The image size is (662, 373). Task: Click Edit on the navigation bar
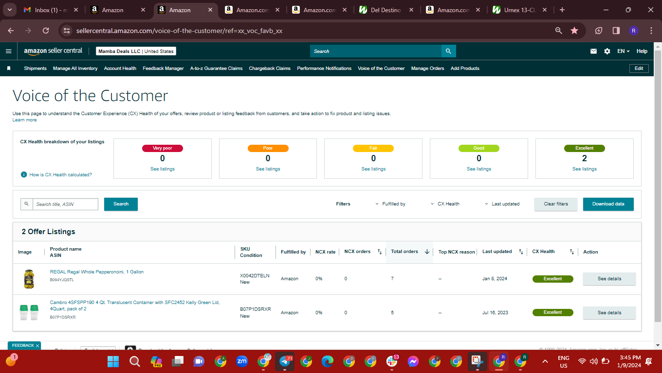click(x=639, y=68)
